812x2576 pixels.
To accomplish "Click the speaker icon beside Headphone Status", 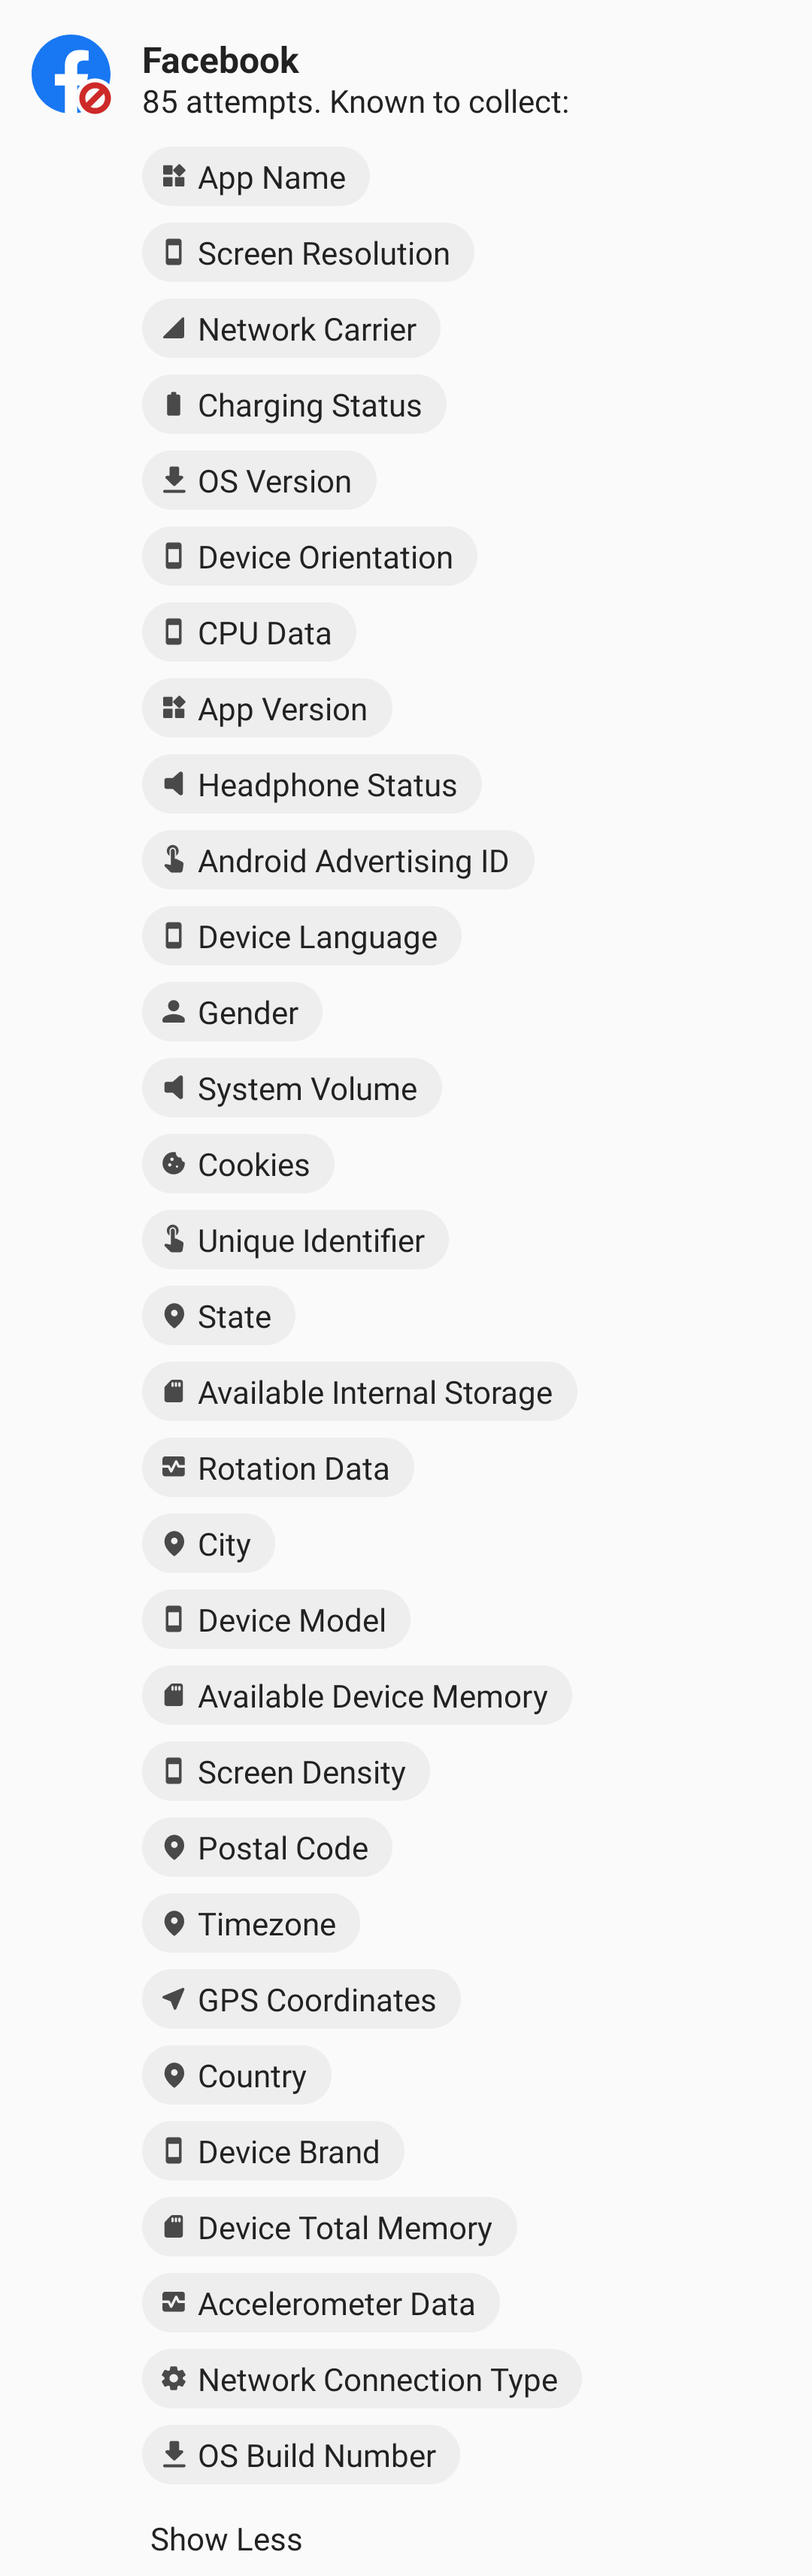I will [x=174, y=784].
